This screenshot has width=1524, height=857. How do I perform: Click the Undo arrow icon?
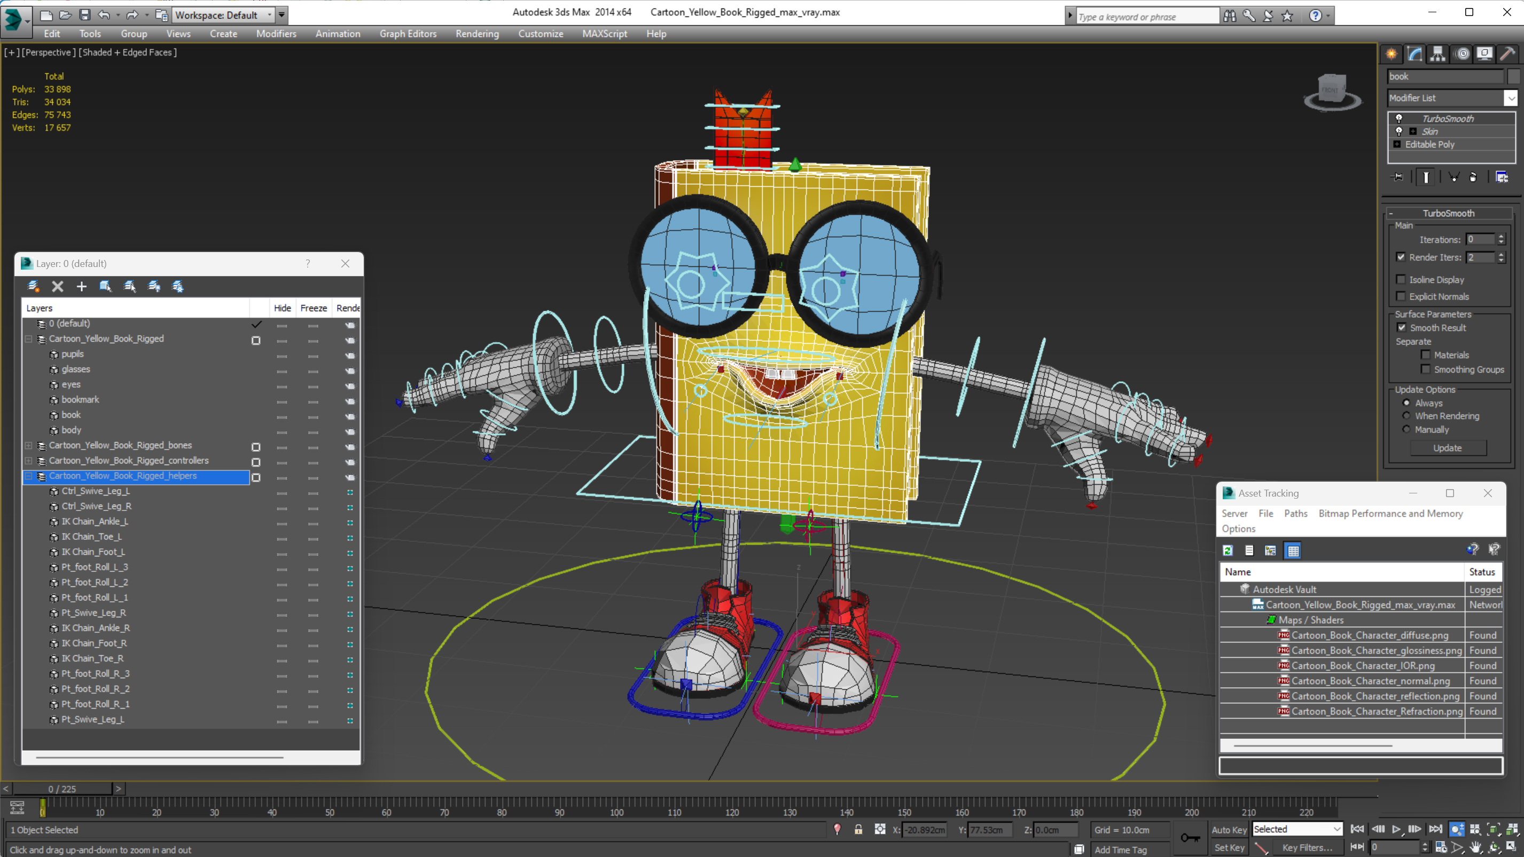click(104, 15)
